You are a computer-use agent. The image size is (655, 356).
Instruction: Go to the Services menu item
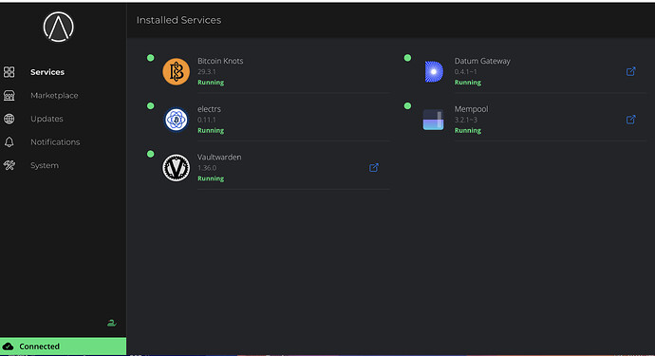47,72
